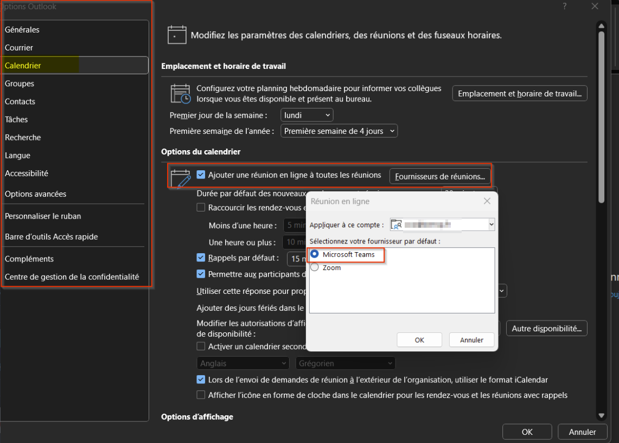Click the scrollbar up arrow
619x443 pixels.
[x=601, y=26]
